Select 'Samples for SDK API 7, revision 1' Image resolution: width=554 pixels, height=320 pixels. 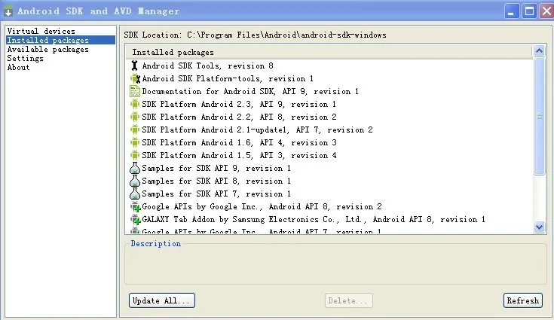[x=216, y=194]
